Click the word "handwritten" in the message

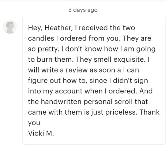(61, 101)
